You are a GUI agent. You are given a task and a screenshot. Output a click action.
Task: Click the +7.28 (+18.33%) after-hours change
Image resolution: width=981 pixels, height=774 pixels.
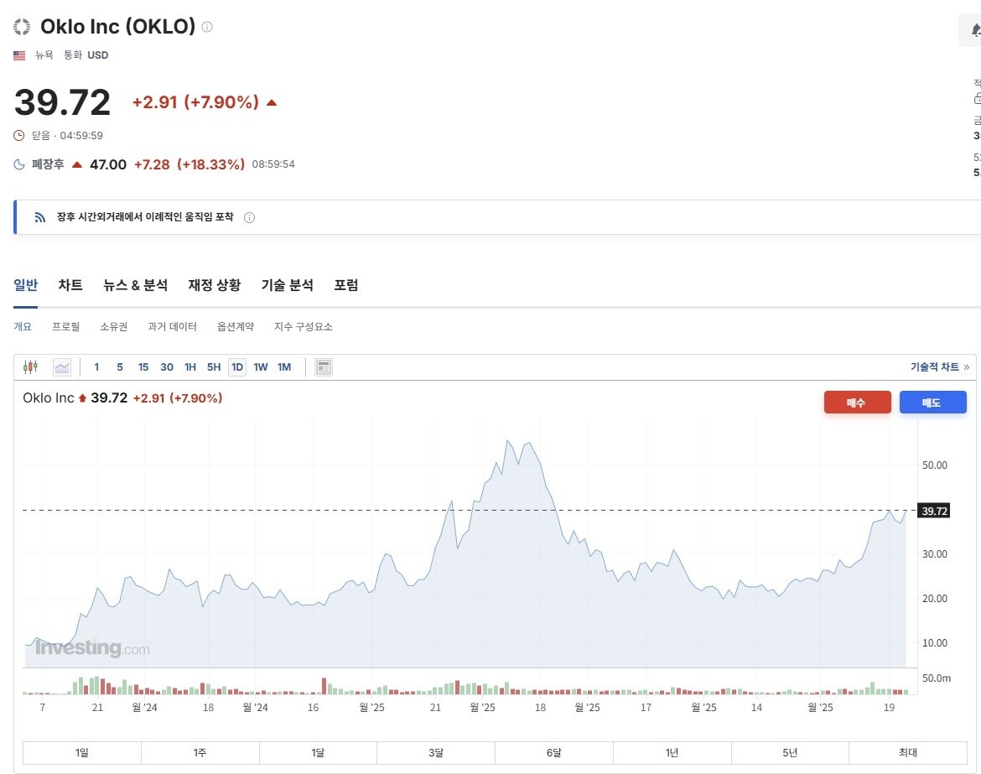[x=189, y=164]
